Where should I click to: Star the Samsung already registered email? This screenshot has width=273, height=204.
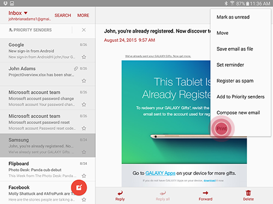[x=84, y=152]
